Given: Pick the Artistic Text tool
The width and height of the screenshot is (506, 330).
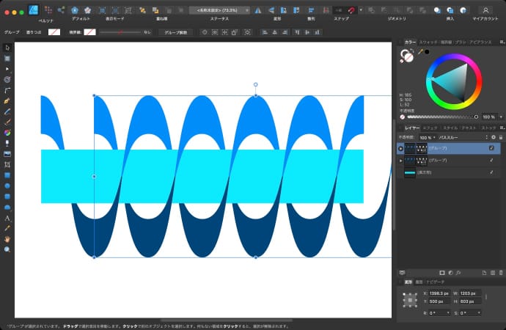Looking at the screenshot, I should pyautogui.click(x=7, y=218).
